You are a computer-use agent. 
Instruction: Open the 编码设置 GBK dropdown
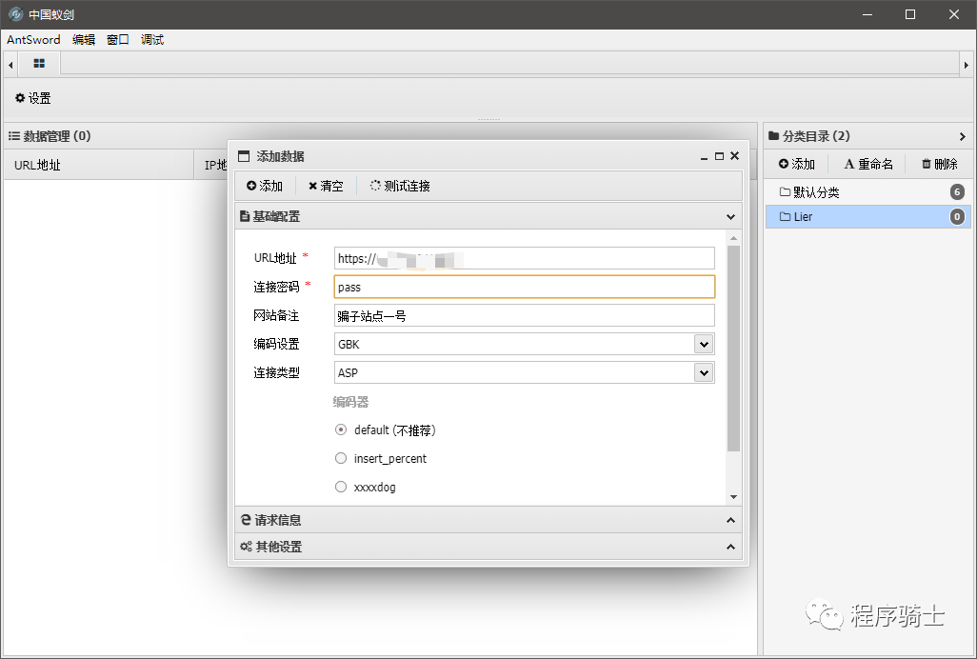coord(524,344)
